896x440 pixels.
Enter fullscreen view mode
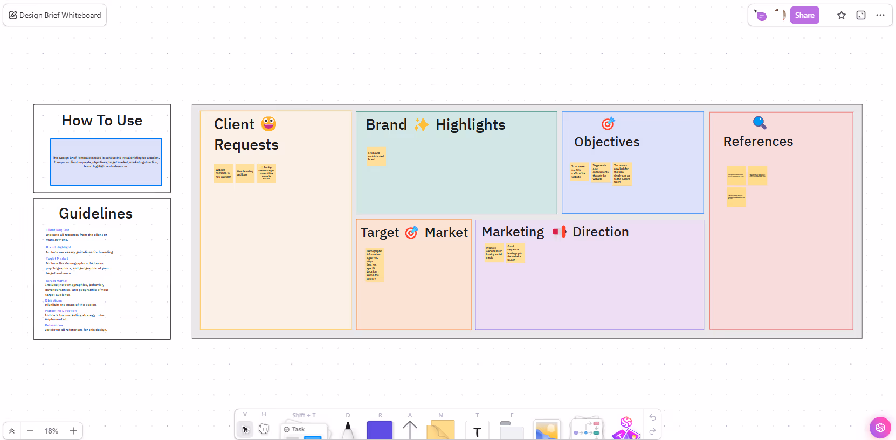(x=860, y=15)
